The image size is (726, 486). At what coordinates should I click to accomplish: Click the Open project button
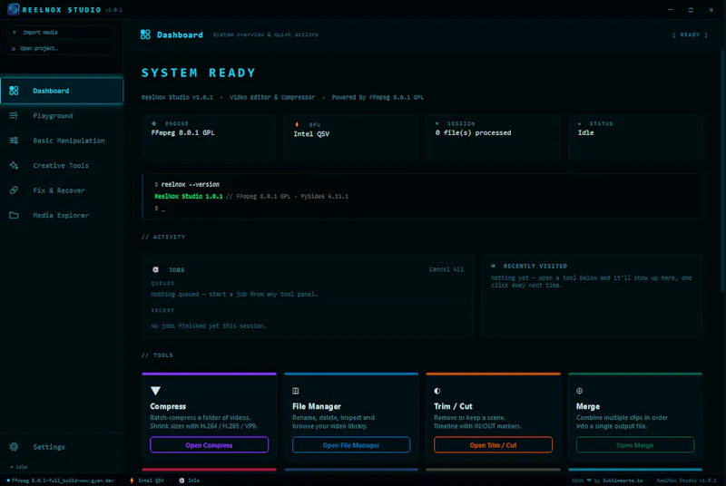(61, 48)
